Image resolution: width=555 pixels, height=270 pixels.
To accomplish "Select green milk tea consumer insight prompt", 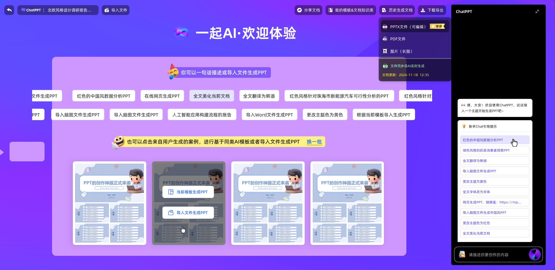I will pyautogui.click(x=494, y=150).
